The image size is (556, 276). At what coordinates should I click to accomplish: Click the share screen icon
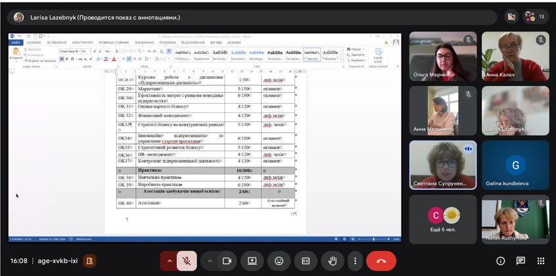click(x=252, y=261)
